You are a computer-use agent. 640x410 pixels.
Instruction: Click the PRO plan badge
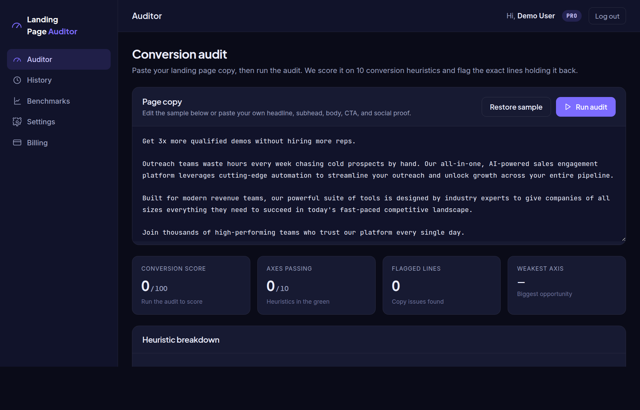click(572, 16)
